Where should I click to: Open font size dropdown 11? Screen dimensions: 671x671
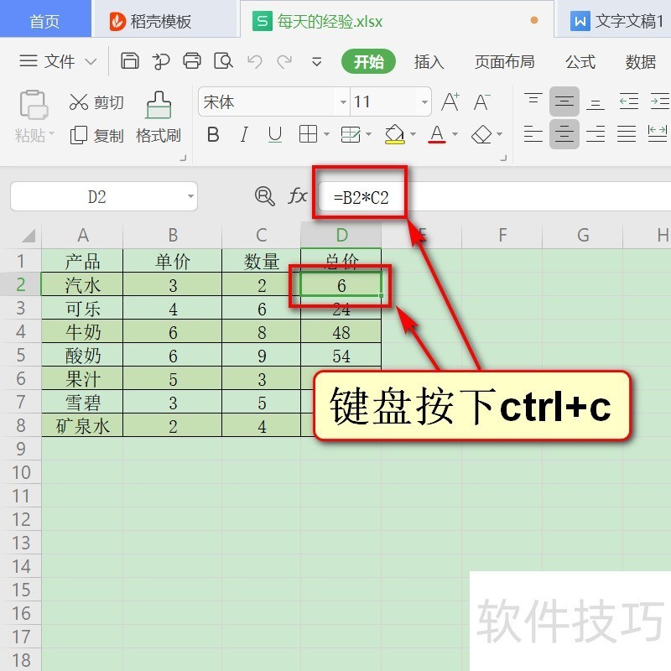click(424, 101)
